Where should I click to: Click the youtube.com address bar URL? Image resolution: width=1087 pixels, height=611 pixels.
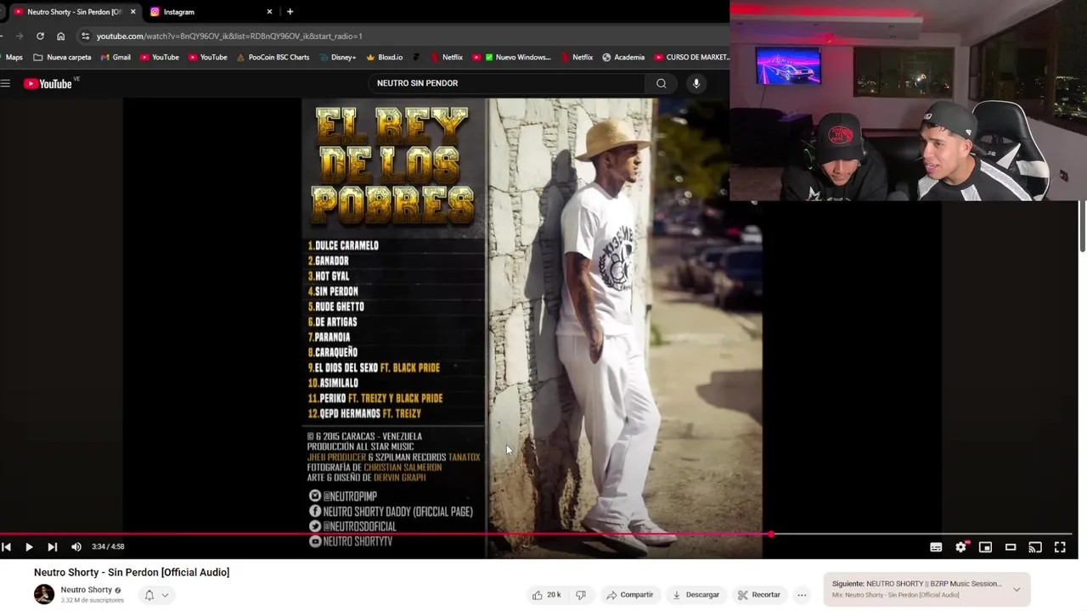(x=229, y=36)
